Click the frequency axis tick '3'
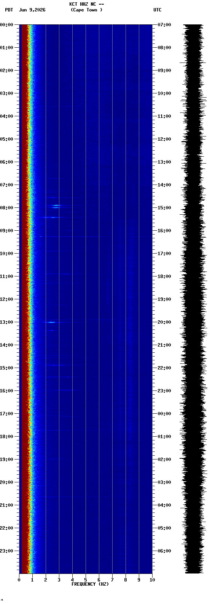This screenshot has height=604, width=210. click(59, 580)
